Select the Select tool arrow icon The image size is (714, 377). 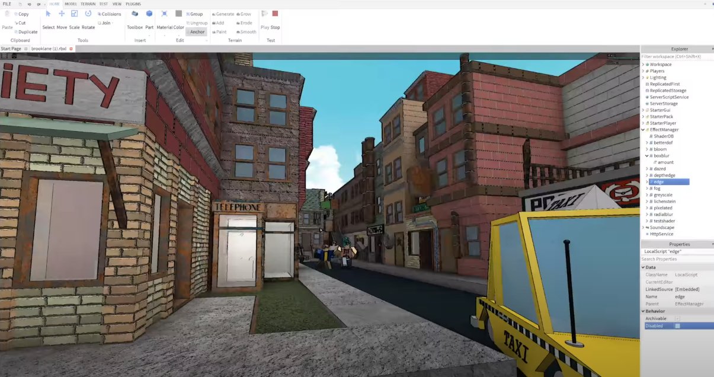tap(49, 14)
